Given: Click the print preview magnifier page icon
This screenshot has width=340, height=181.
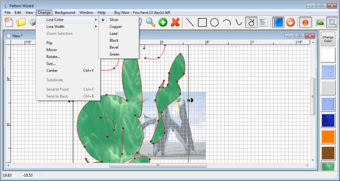Looking at the screenshot, I should pyautogui.click(x=332, y=22).
